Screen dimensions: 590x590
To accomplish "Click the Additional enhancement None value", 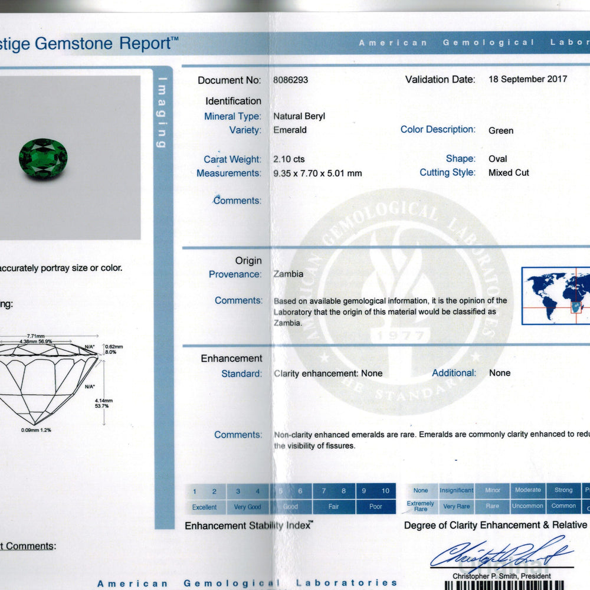I will coord(500,373).
